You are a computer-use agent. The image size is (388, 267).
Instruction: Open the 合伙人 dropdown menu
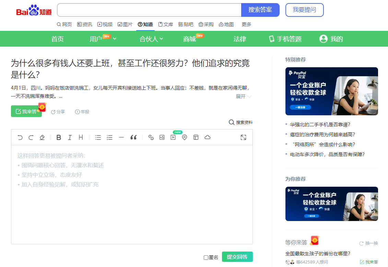(151, 39)
